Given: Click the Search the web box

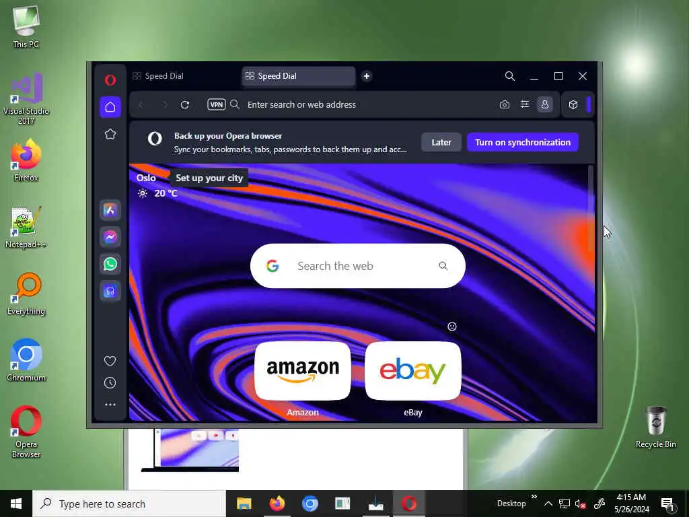Looking at the screenshot, I should point(358,266).
